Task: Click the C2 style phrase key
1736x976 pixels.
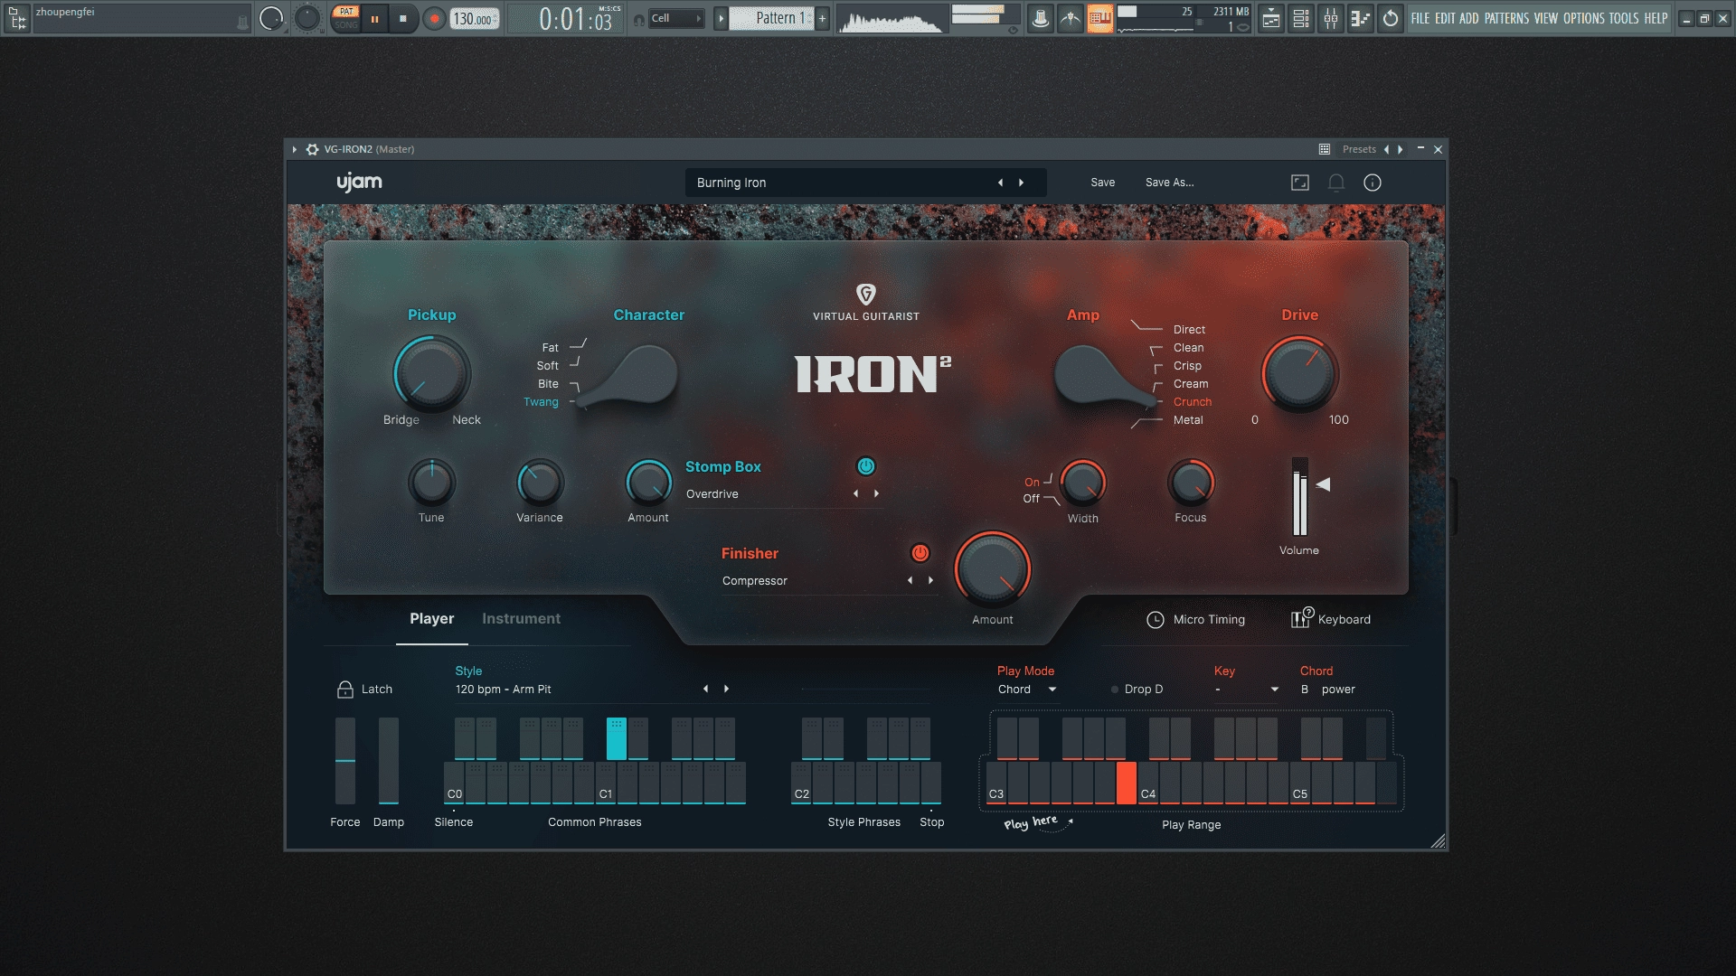Action: [x=801, y=783]
